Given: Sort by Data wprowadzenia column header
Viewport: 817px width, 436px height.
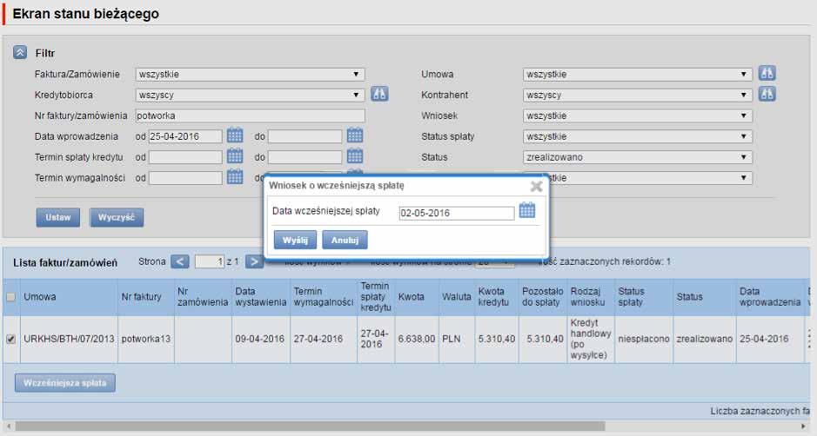Looking at the screenshot, I should 770,296.
